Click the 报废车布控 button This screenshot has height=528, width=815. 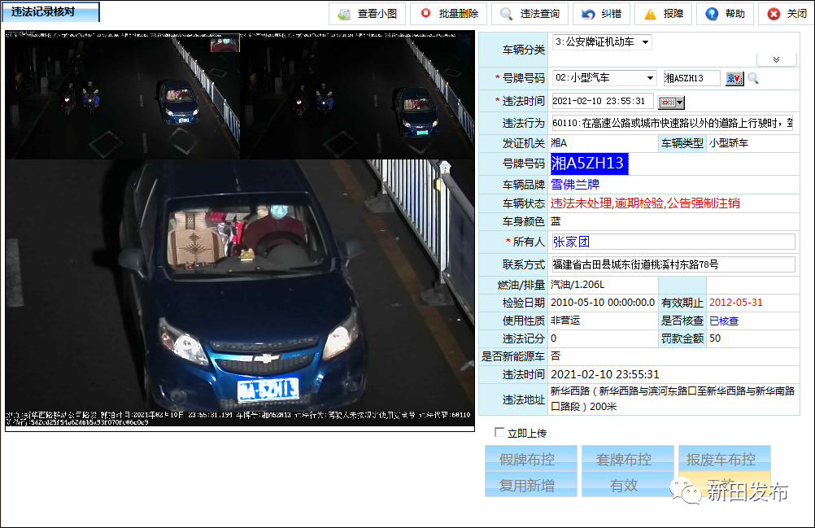pos(724,458)
